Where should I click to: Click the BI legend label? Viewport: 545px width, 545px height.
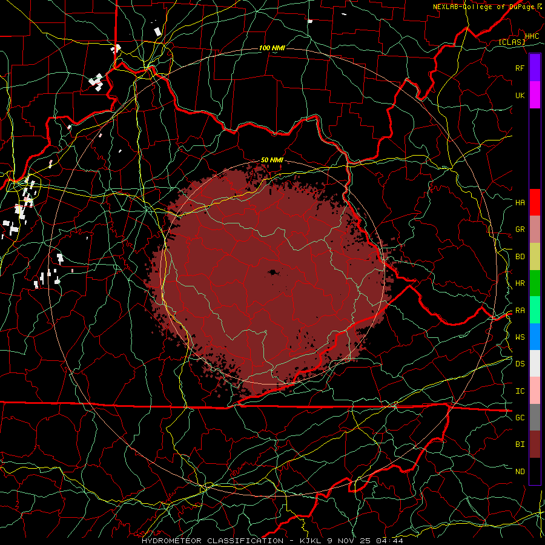[x=520, y=444]
